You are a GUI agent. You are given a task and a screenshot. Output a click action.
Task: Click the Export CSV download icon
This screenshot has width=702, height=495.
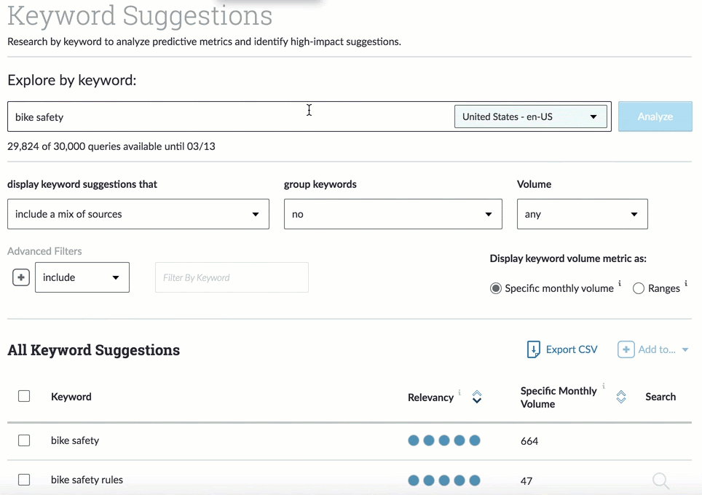pos(534,350)
